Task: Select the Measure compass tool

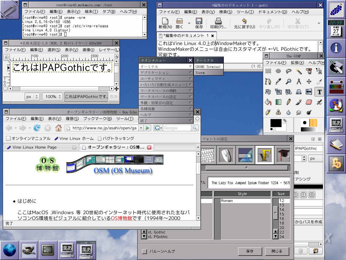Action: [x=299, y=82]
